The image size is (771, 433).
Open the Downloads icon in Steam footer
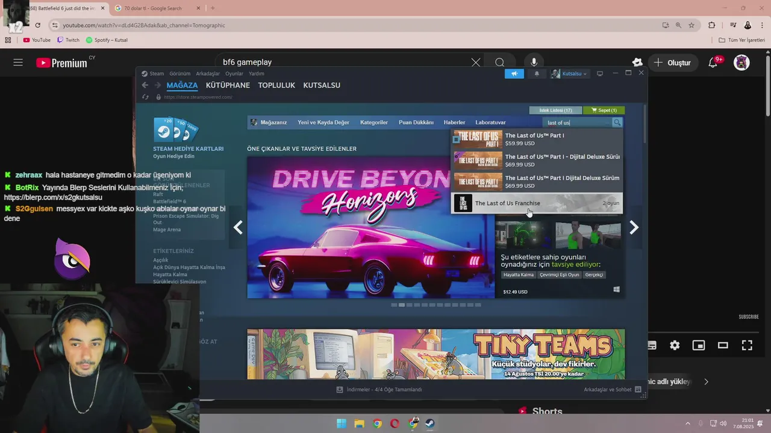tap(340, 390)
